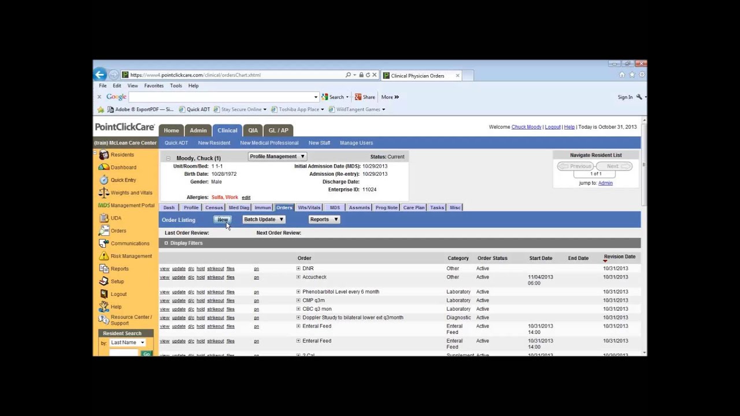
Task: Click the browser back arrow button
Action: 99,75
